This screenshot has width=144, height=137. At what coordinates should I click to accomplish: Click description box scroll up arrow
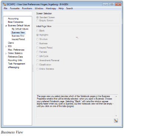tap(116, 96)
